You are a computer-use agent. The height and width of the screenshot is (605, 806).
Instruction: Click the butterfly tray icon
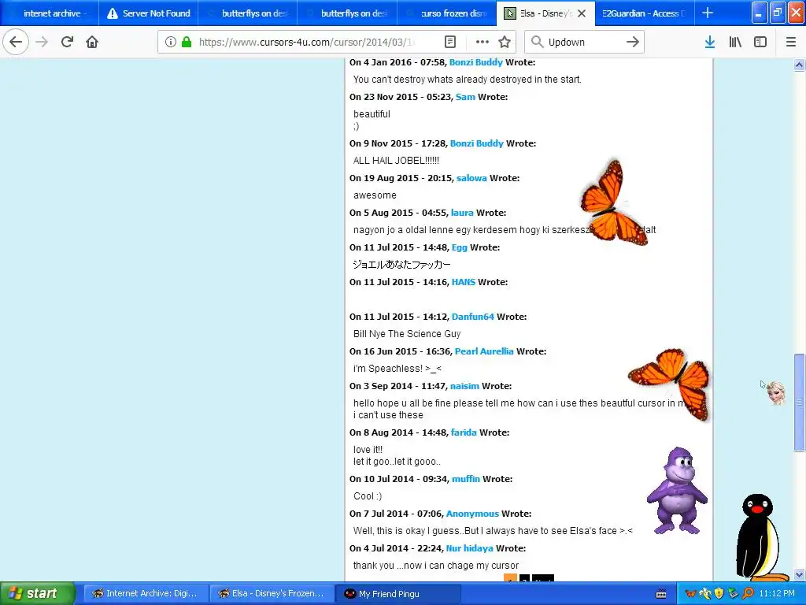[691, 594]
